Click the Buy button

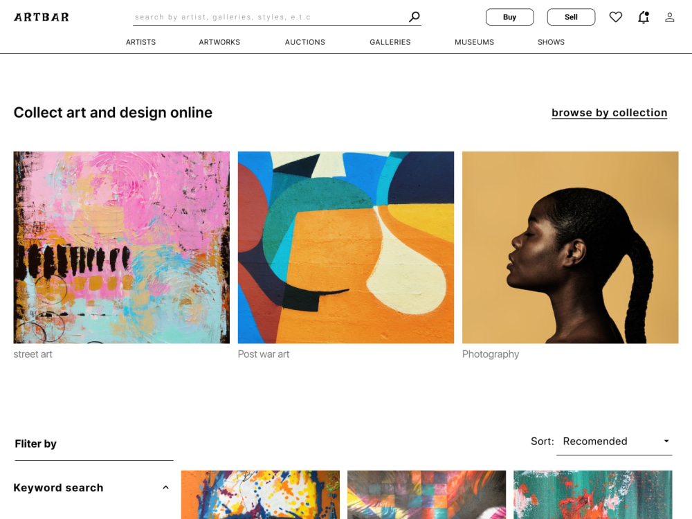coord(510,17)
